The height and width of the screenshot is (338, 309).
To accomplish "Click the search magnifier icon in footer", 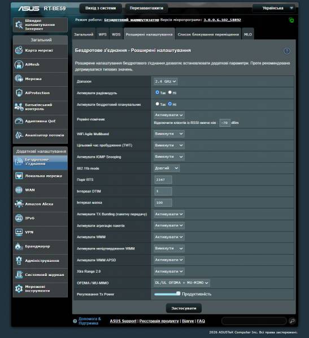I will tap(292, 321).
